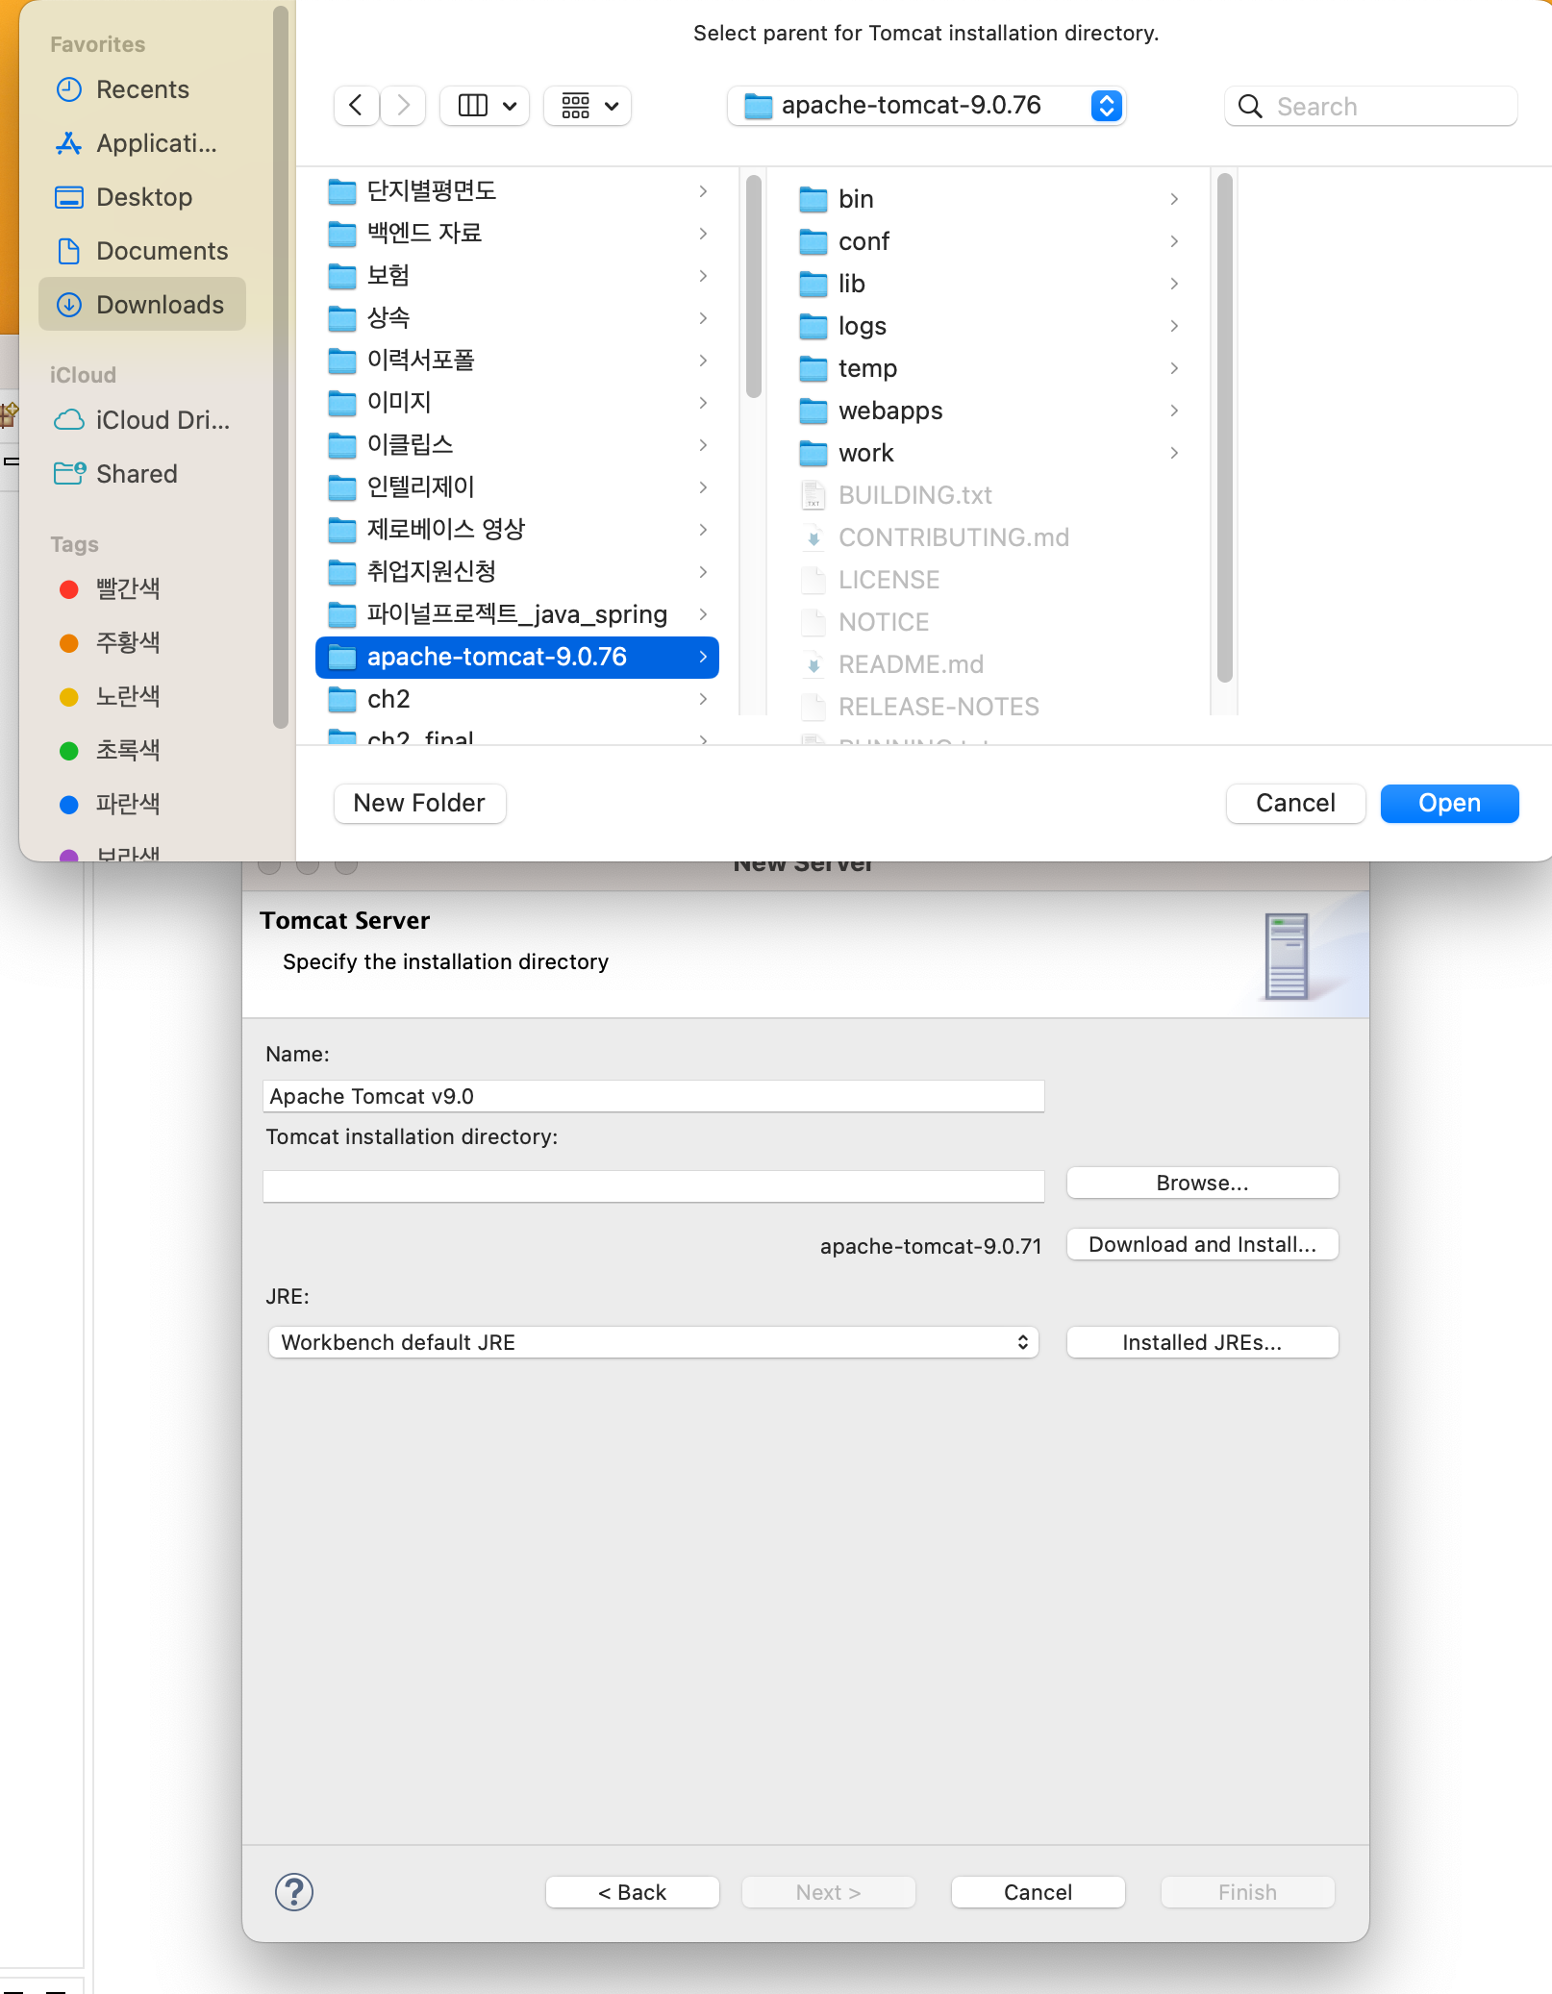Image resolution: width=1552 pixels, height=1994 pixels.
Task: Select the 상속 folder
Action: click(517, 318)
